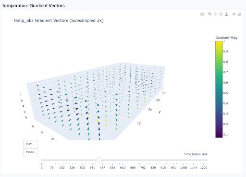Viewport: 246px width, 177px height.
Task: Start animation with Play button
Action: click(30, 144)
